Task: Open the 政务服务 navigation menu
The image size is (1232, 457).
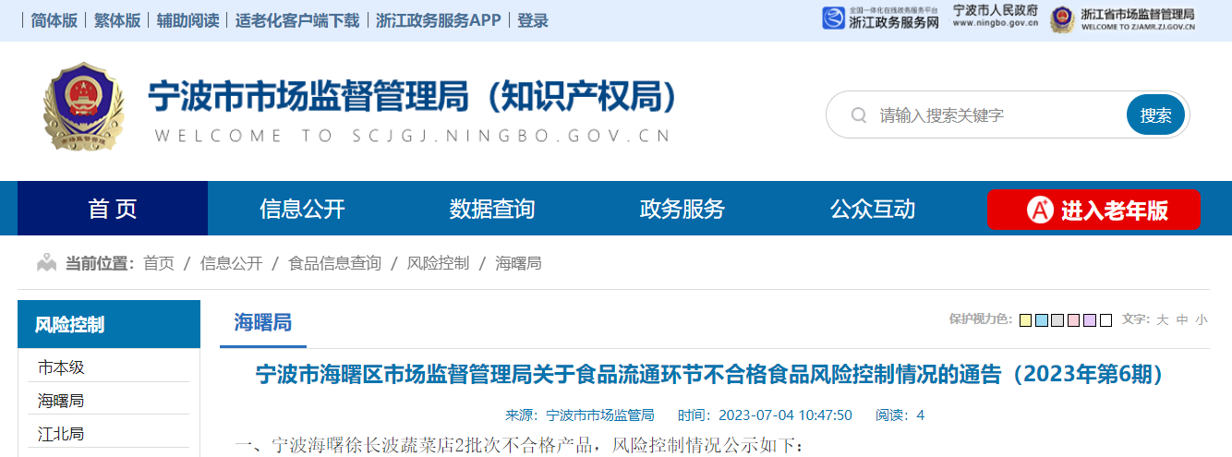Action: [682, 209]
